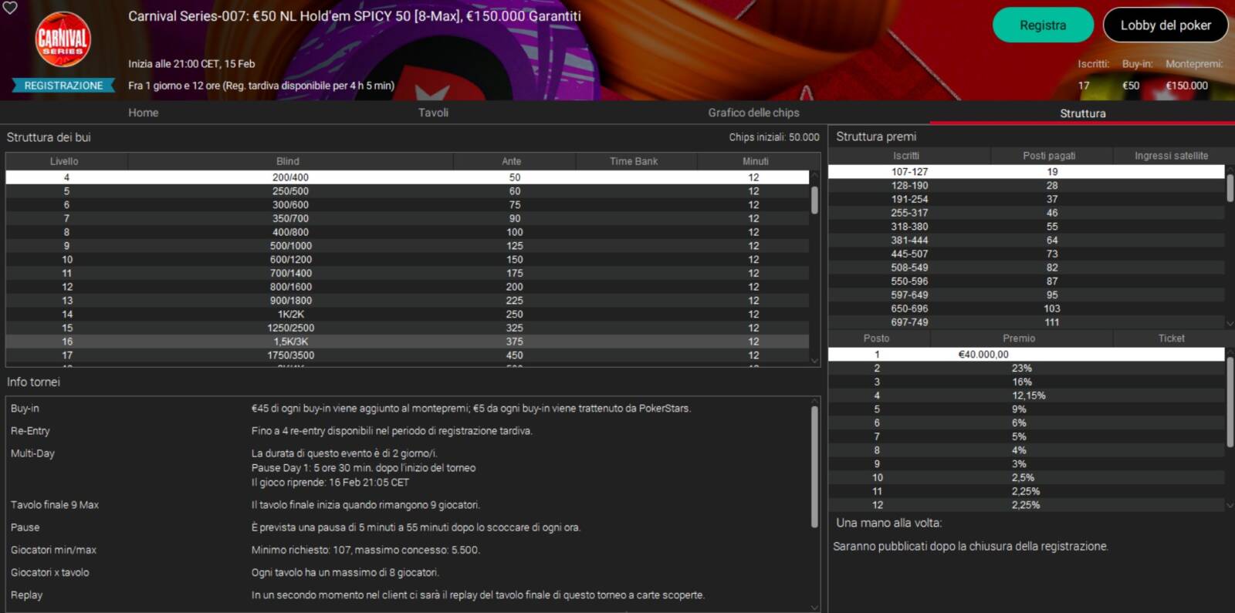This screenshot has width=1235, height=613.
Task: Select the Struttura tab
Action: [1082, 113]
